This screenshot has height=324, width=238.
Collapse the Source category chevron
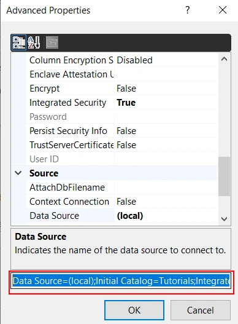pos(18,173)
